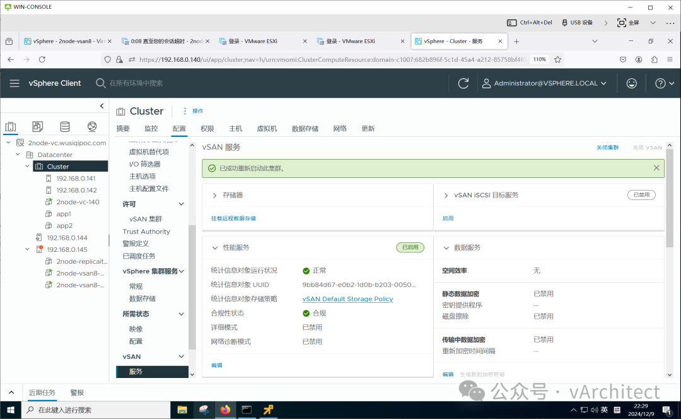Select the Hosts and Clusters inventory icon

click(11, 126)
